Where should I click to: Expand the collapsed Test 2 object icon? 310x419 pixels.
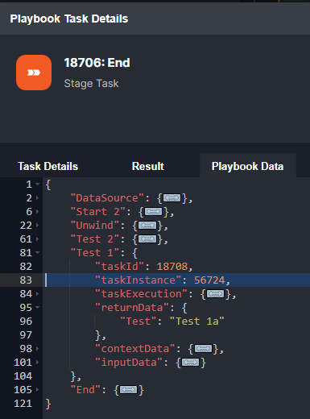(x=147, y=239)
